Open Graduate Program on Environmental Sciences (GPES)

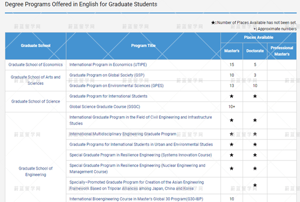pyautogui.click(x=116, y=86)
